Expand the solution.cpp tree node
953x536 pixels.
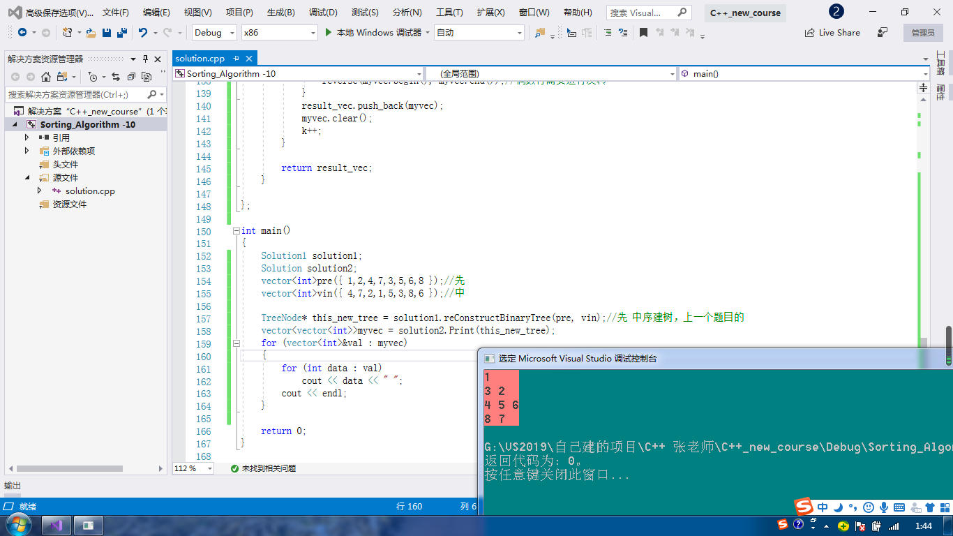point(40,191)
